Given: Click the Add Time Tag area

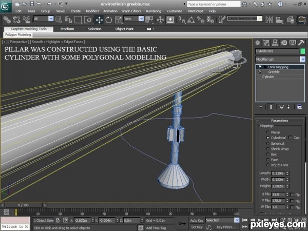Looking at the screenshot, I should coord(156,228).
